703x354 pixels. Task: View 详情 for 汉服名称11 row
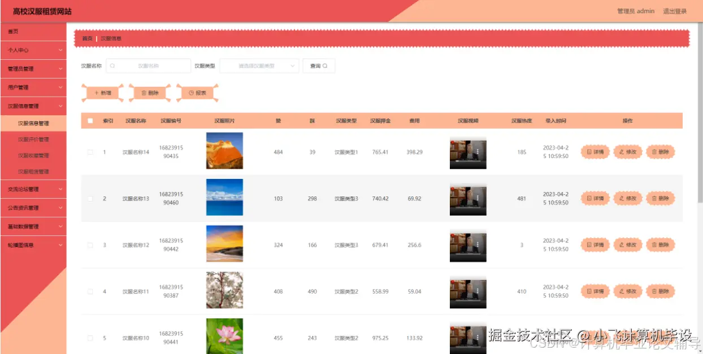click(x=596, y=291)
